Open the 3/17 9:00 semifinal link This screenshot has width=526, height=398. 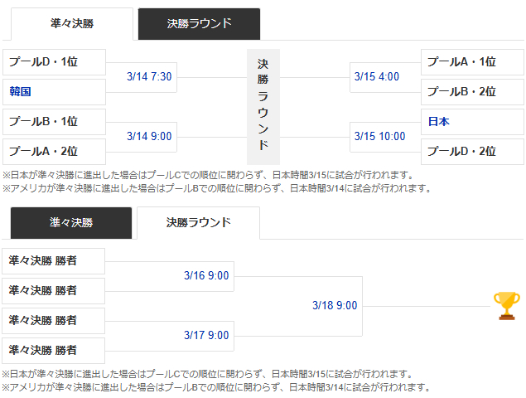pos(206,336)
